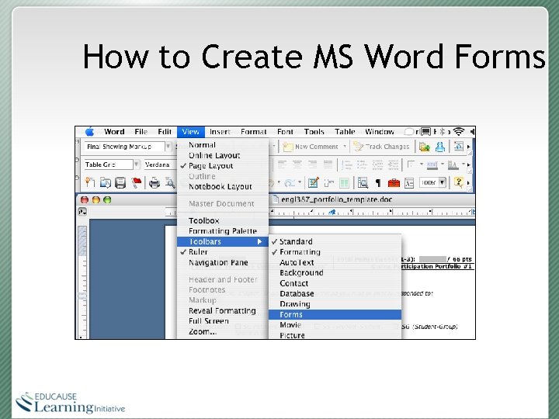Choose Notebook Layout in View menu
The width and height of the screenshot is (559, 419).
(x=223, y=186)
